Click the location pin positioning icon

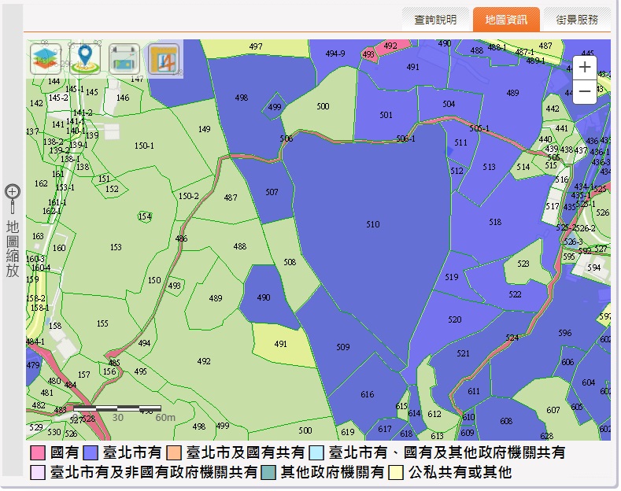(x=85, y=59)
